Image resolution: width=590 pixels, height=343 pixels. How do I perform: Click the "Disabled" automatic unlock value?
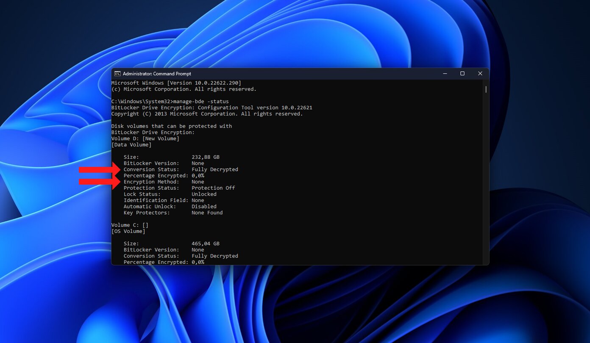point(204,207)
